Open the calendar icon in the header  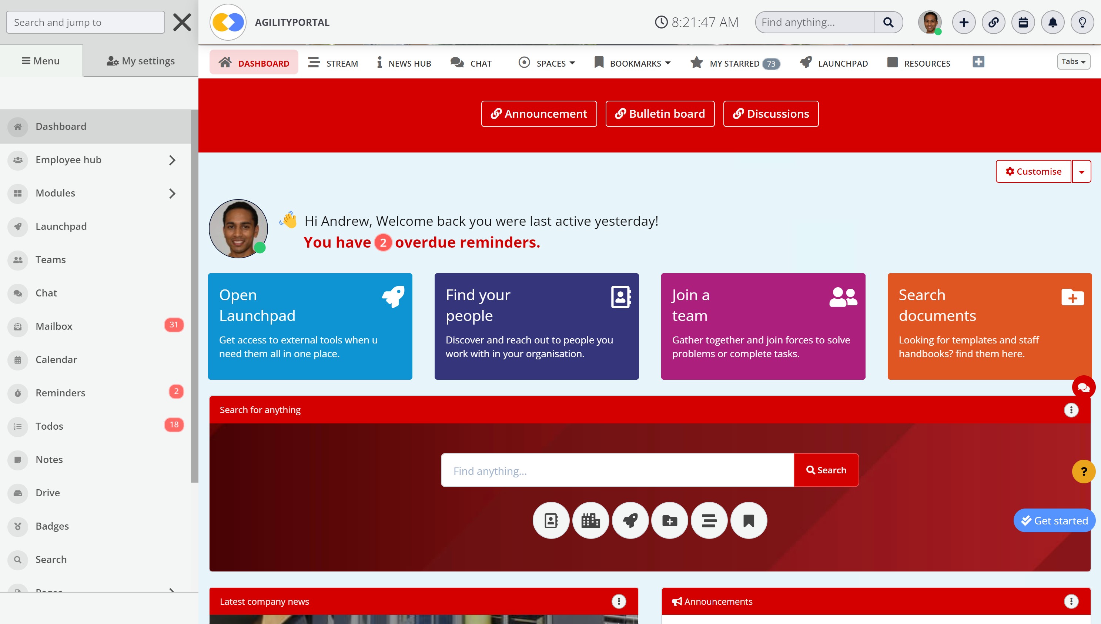pyautogui.click(x=1023, y=22)
